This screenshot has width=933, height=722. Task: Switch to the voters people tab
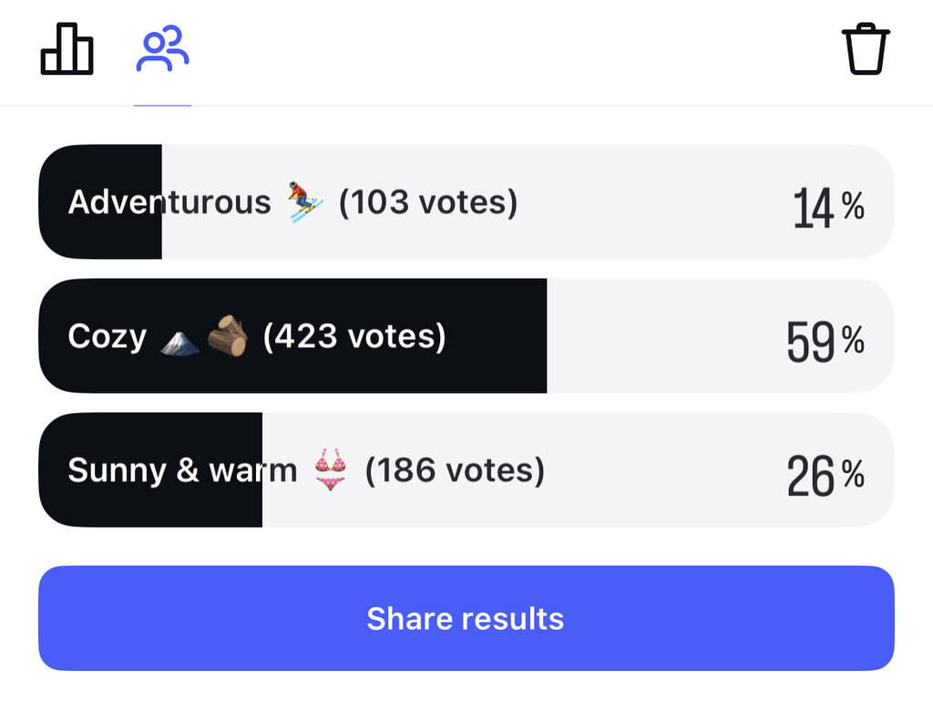[x=162, y=49]
